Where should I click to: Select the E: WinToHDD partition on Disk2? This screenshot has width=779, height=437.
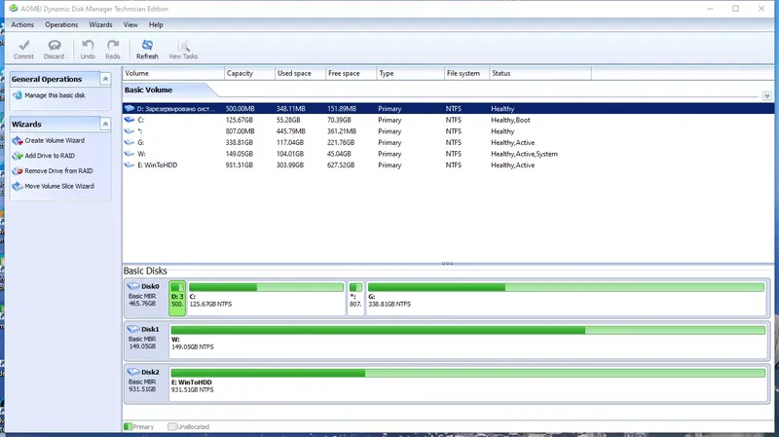(x=468, y=383)
